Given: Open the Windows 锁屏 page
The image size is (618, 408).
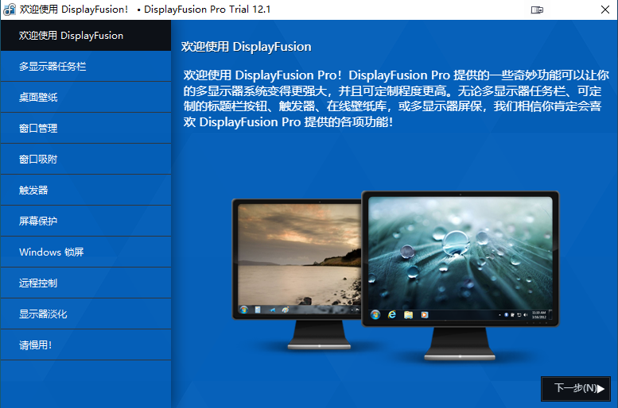Looking at the screenshot, I should click(x=86, y=252).
